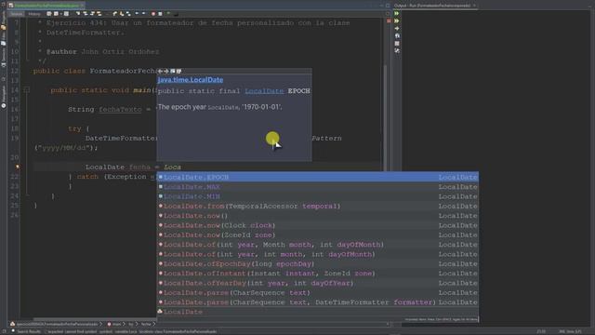Switch to the History view tab

click(x=34, y=14)
